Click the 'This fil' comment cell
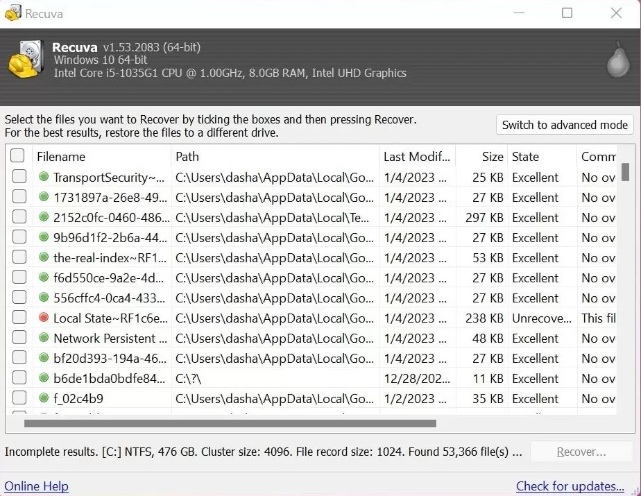The height and width of the screenshot is (496, 641). [x=598, y=318]
